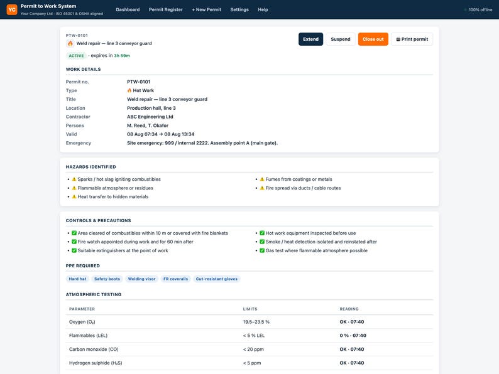Click the Production hall, line 3 location
Image resolution: width=499 pixels, height=374 pixels.
[x=151, y=108]
